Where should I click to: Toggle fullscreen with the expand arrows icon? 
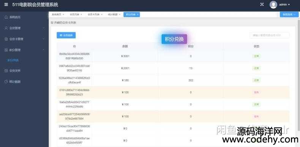pyautogui.click(x=262, y=4)
